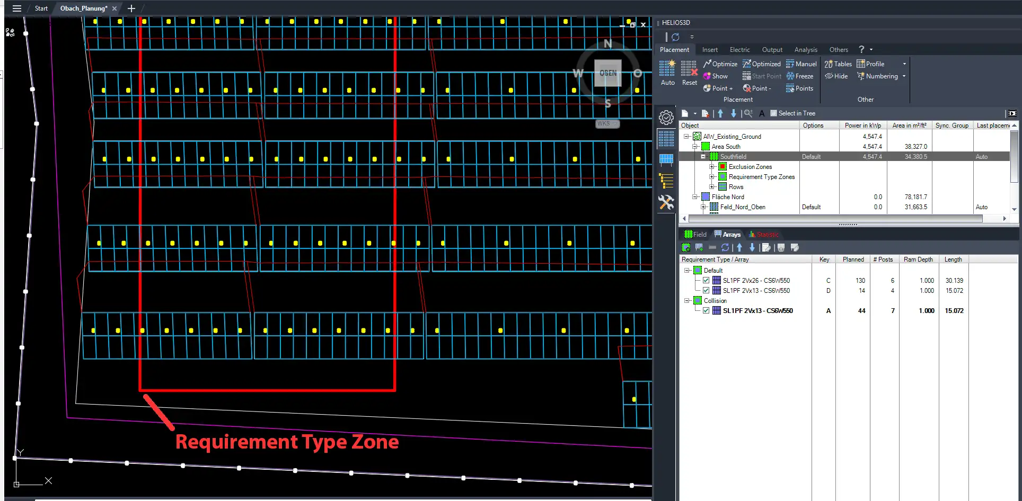Expand the Requirement Type Zones node

click(x=712, y=177)
